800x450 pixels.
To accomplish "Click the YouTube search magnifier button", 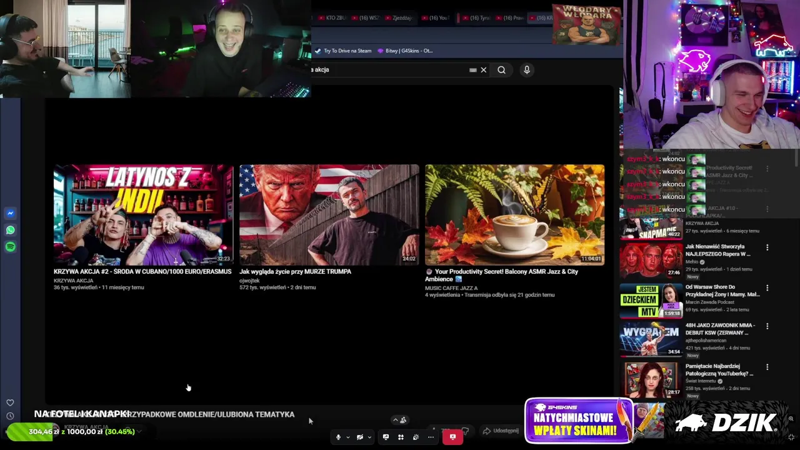I will coord(501,70).
